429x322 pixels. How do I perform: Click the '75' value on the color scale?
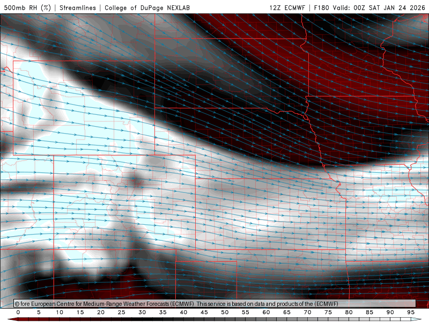pos(328,312)
